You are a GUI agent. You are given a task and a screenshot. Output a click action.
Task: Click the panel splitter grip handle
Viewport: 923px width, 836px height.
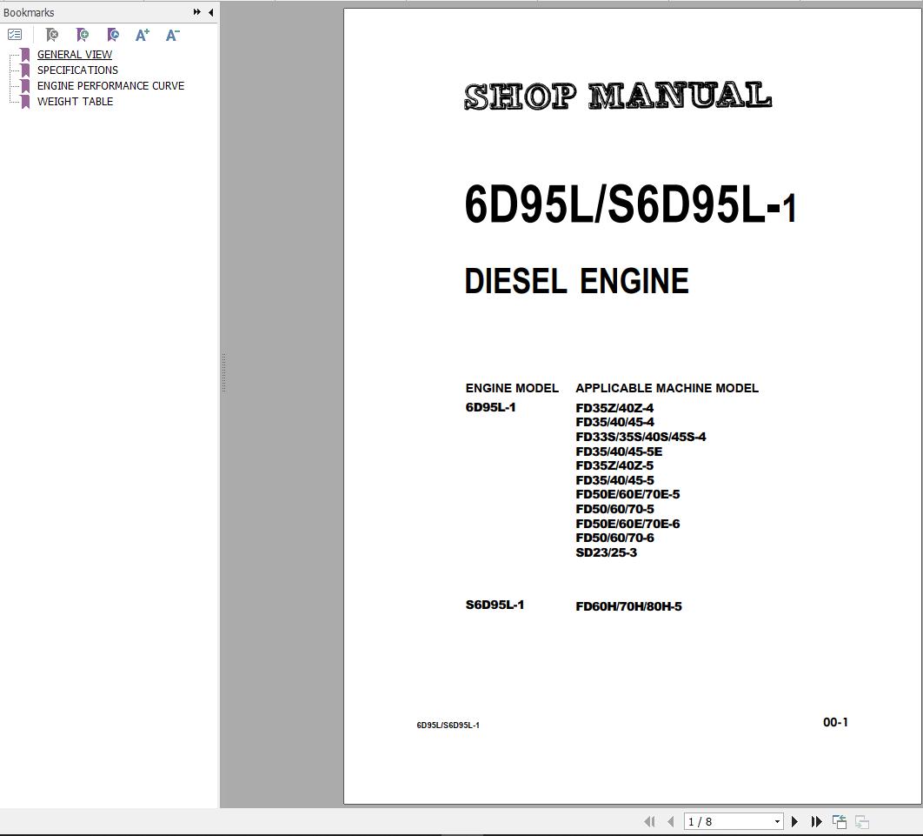[x=223, y=373]
